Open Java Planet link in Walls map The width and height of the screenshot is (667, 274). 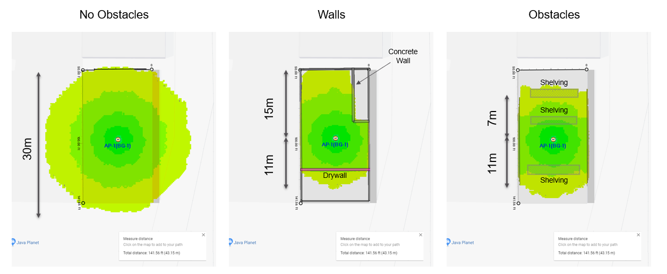[x=246, y=243]
